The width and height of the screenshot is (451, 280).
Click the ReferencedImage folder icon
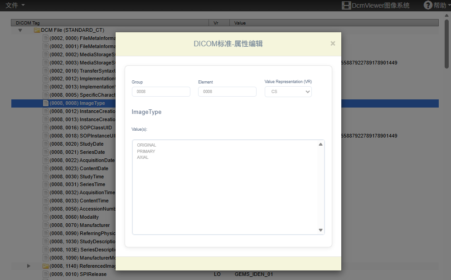[x=45, y=266]
